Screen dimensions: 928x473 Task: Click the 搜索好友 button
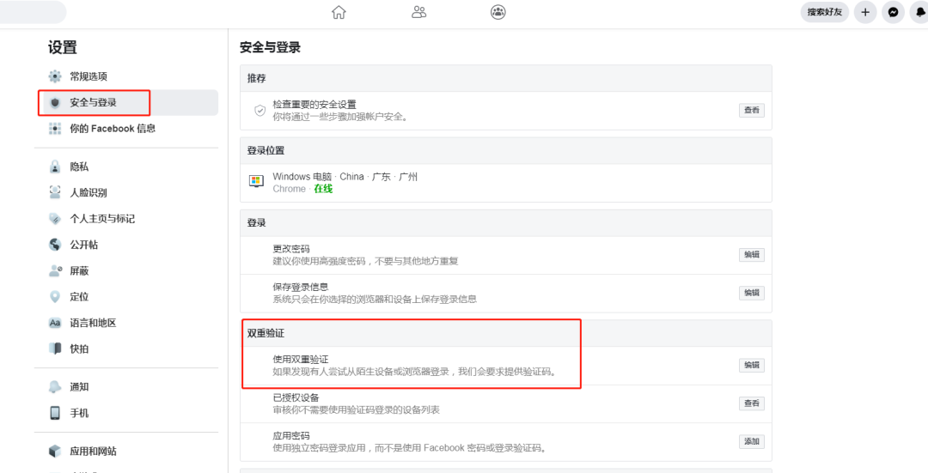pyautogui.click(x=824, y=12)
